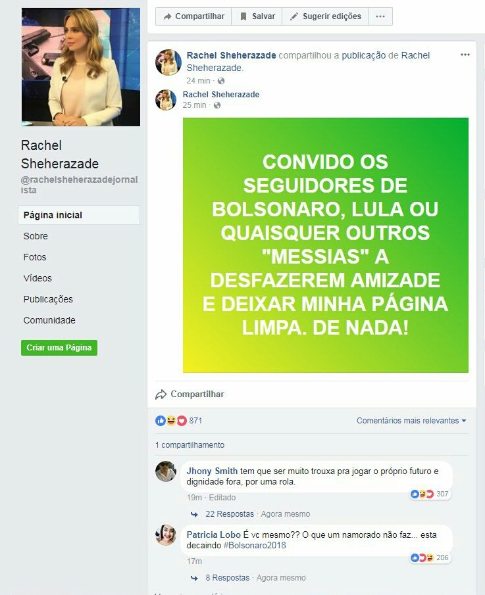Save the page with the Salvar button
Viewport: 485px width, 595px height.
click(257, 16)
